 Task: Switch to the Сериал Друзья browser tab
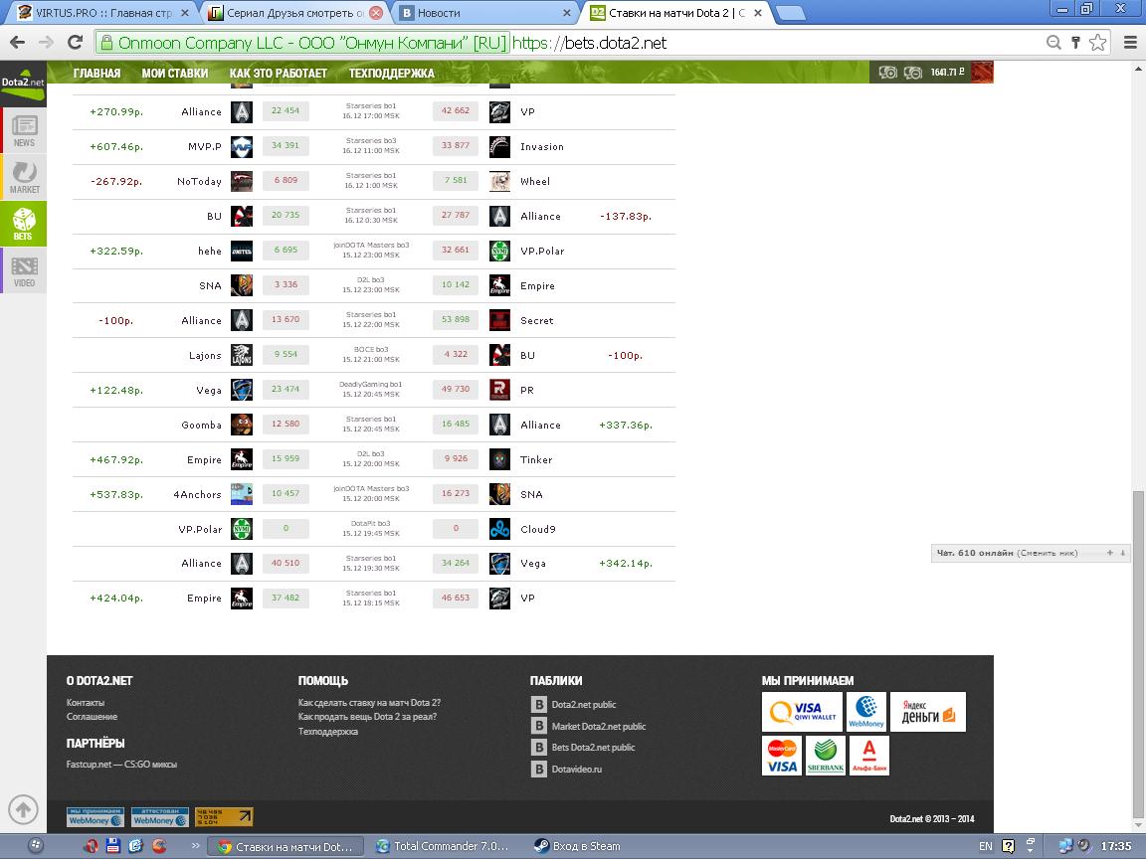[x=295, y=12]
